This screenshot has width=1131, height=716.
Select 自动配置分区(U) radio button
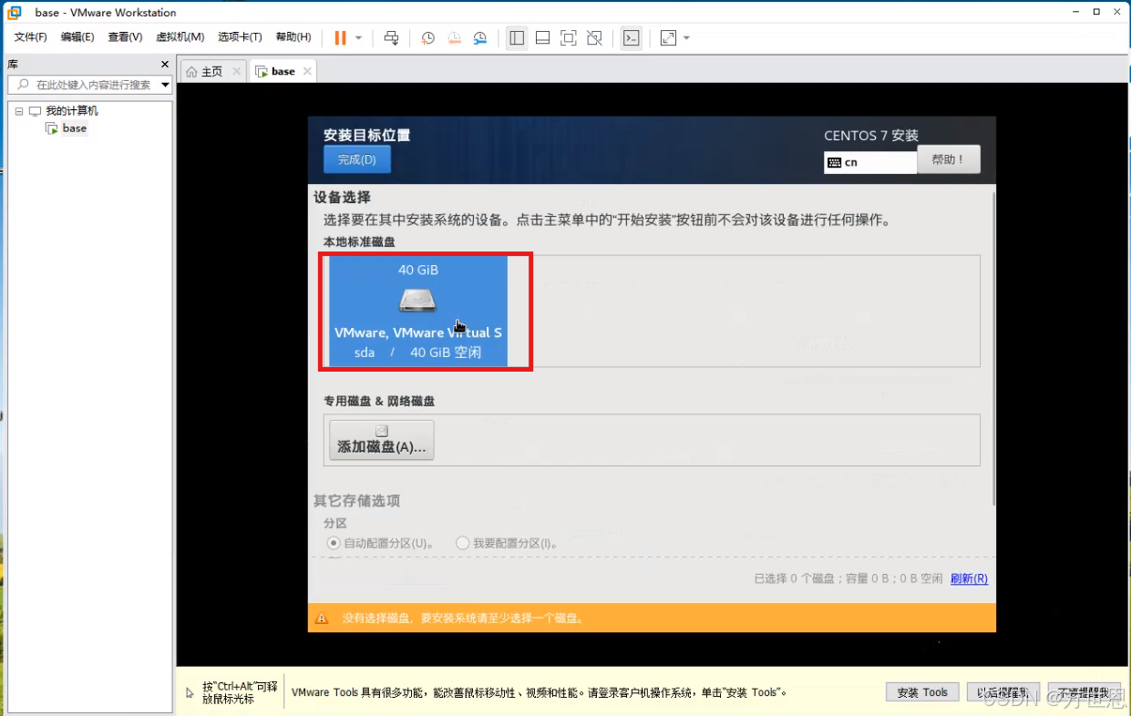click(334, 543)
